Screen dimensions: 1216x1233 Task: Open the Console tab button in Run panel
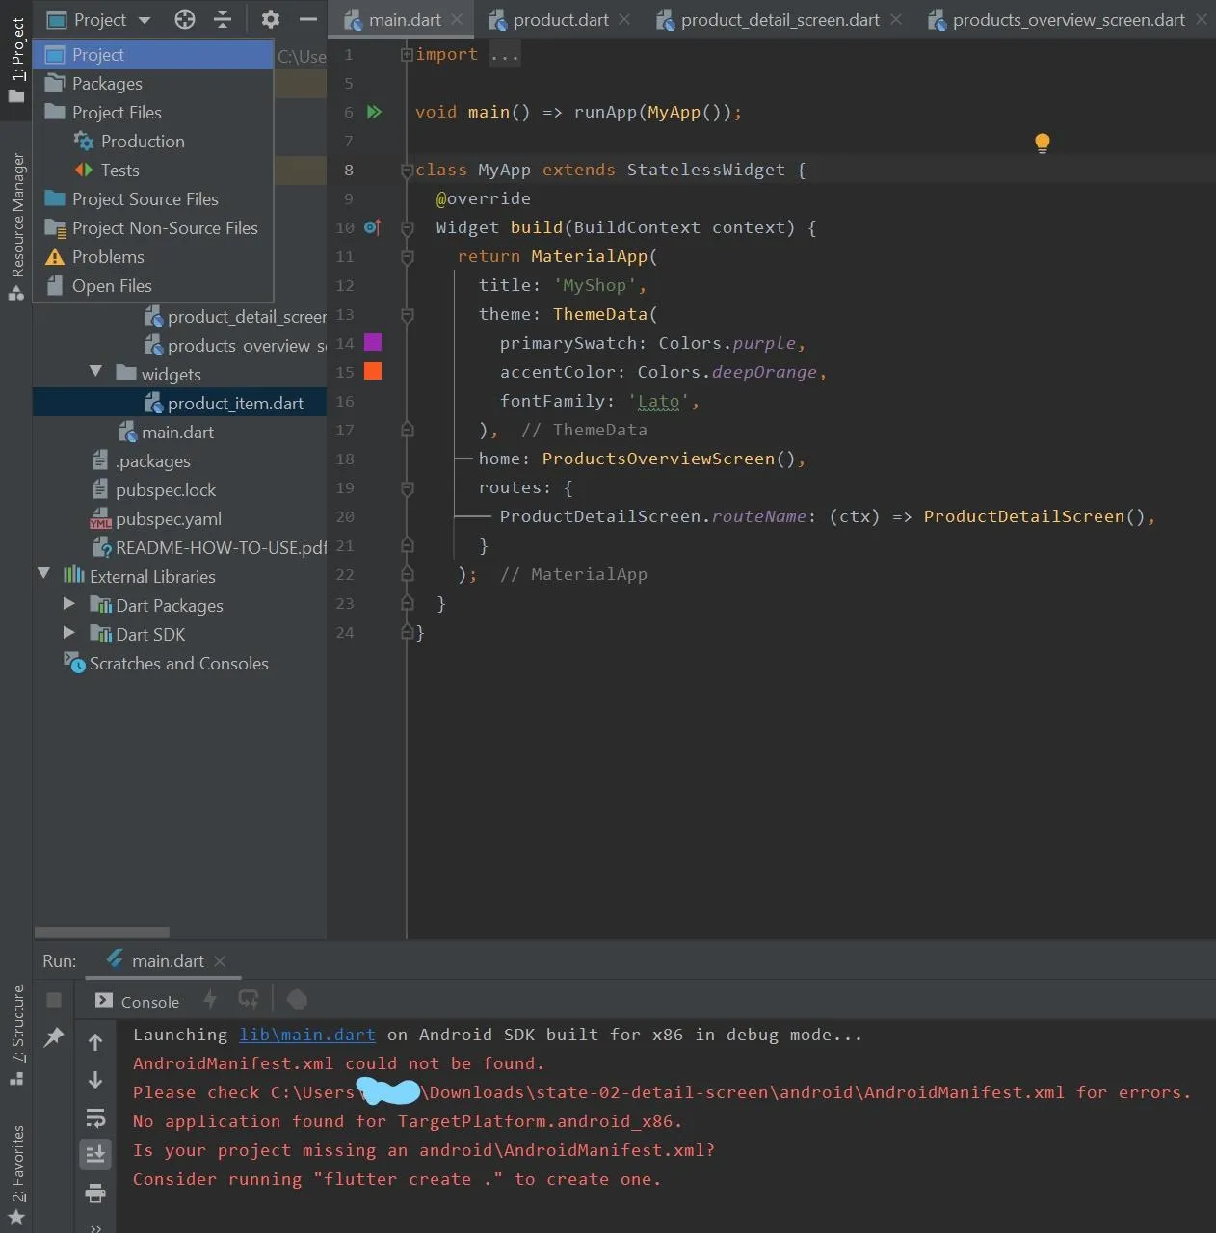[138, 1001]
